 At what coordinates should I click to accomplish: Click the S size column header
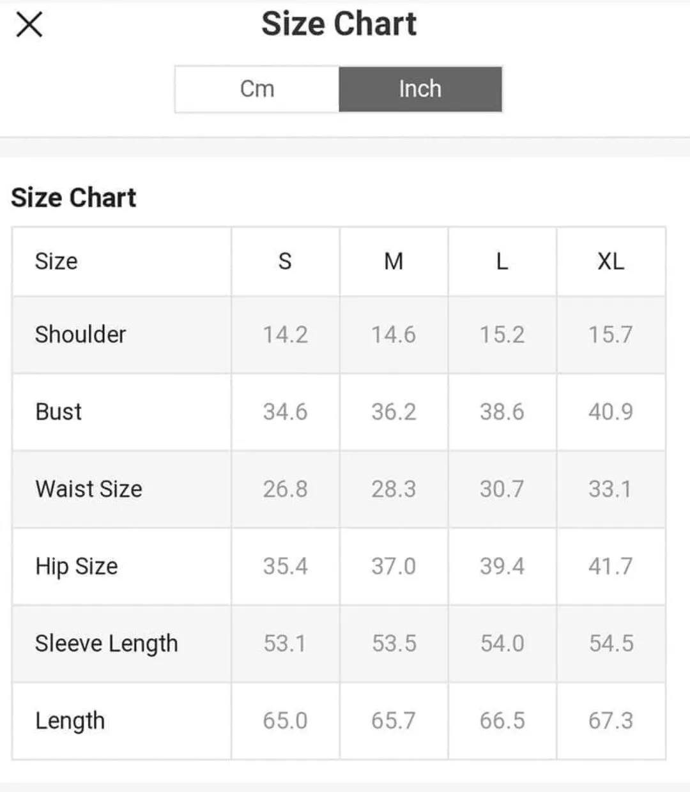(285, 261)
